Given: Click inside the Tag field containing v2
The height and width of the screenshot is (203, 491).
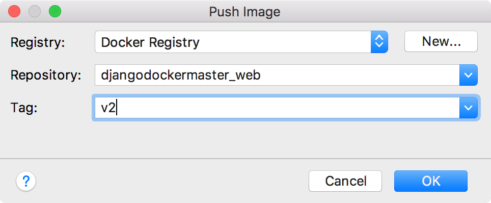Looking at the screenshot, I should tap(277, 108).
